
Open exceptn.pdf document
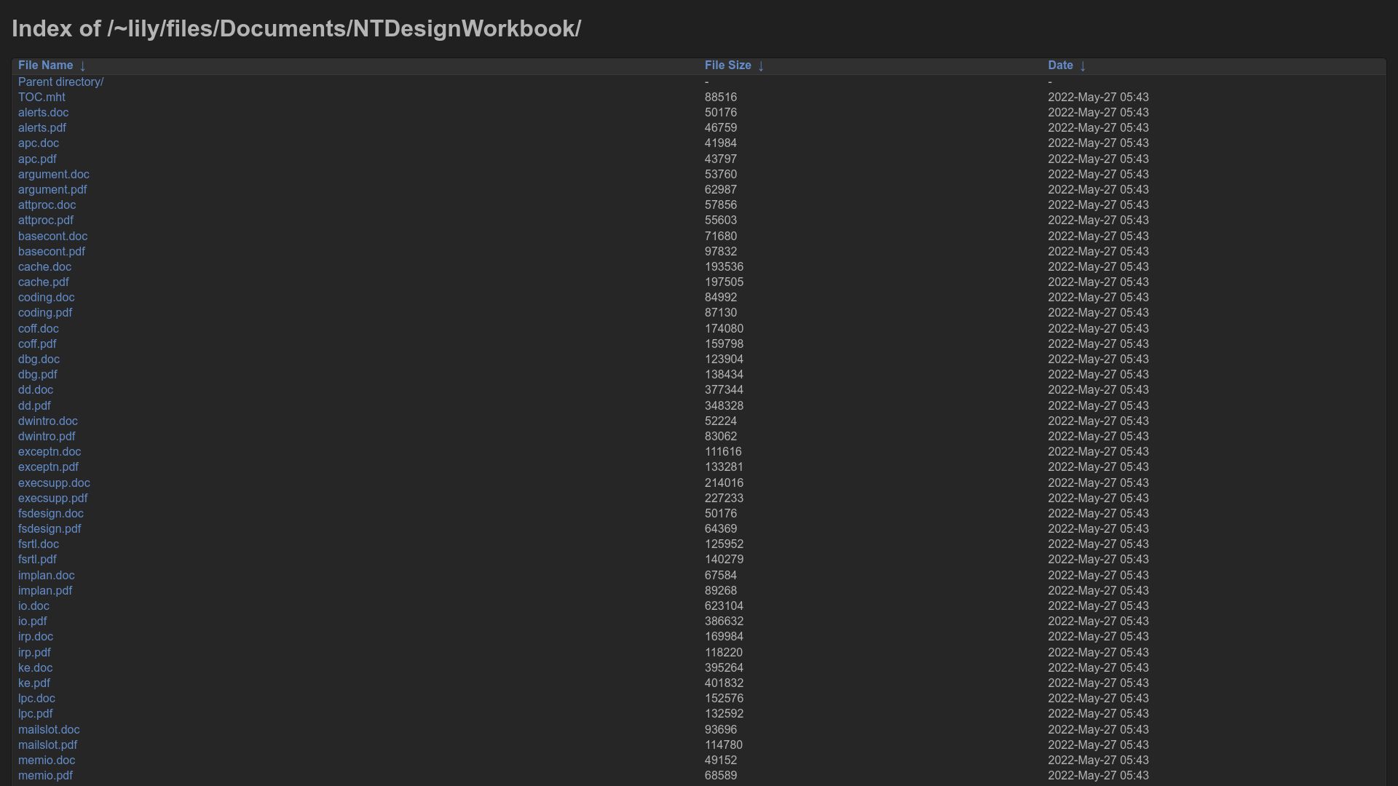(48, 467)
